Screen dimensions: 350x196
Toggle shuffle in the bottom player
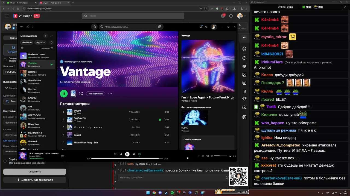115,154
